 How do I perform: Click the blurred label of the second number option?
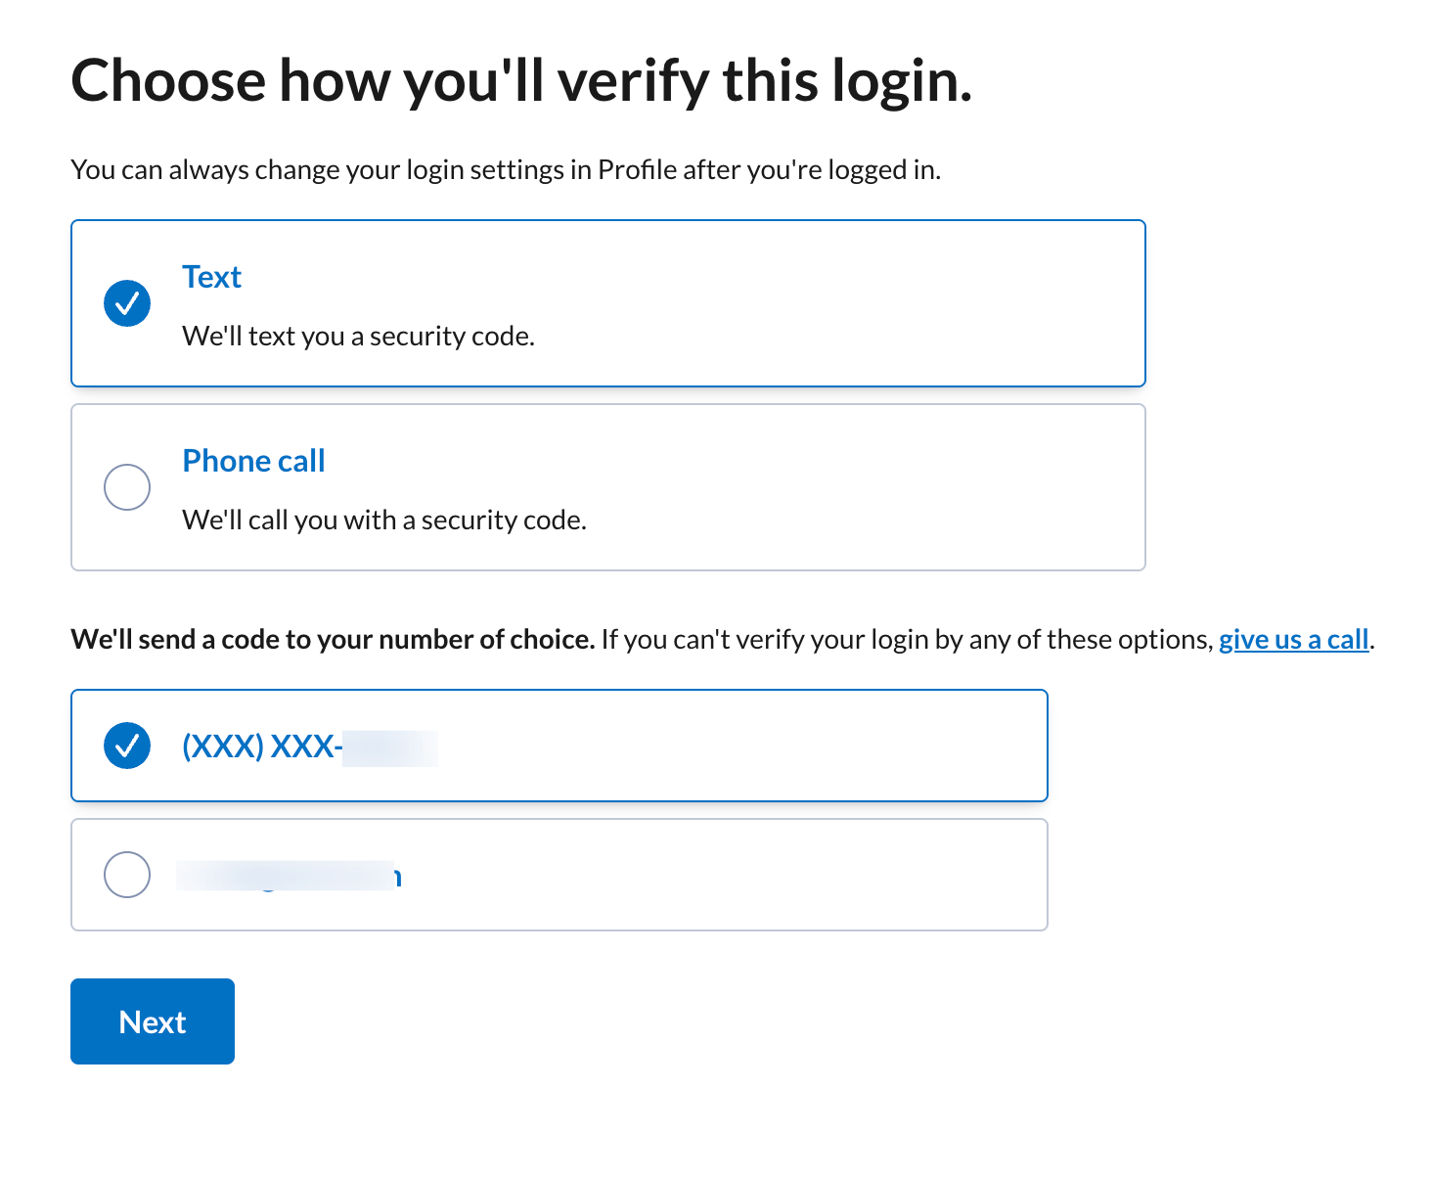tap(289, 876)
